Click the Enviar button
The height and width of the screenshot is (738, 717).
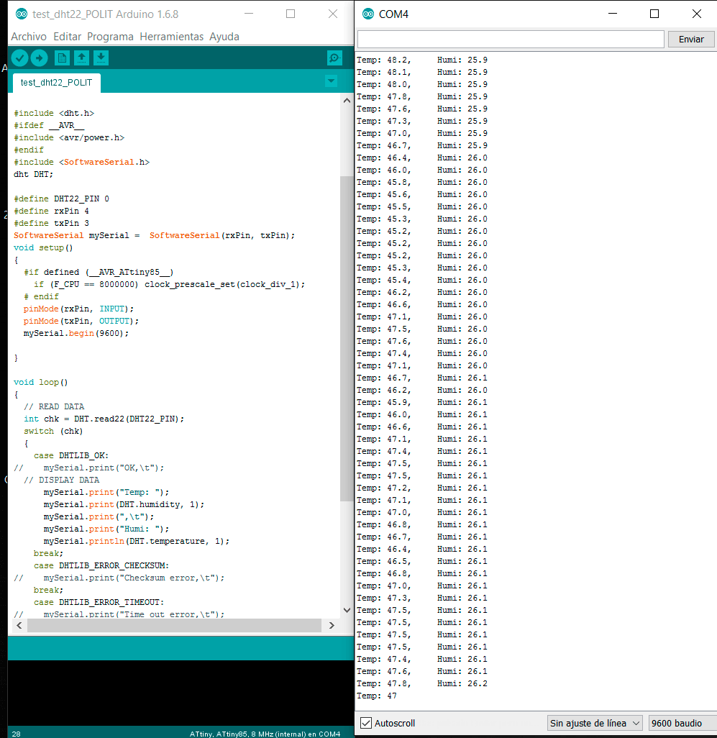tap(691, 40)
